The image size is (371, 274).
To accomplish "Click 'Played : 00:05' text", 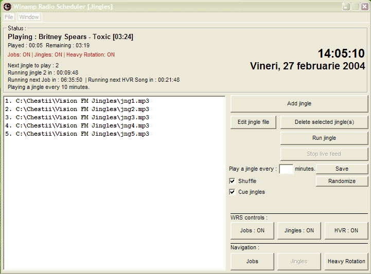I will pyautogui.click(x=25, y=45).
